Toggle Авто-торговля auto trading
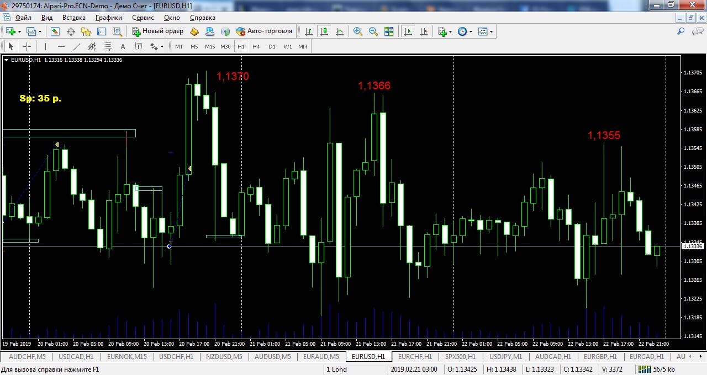 click(264, 31)
